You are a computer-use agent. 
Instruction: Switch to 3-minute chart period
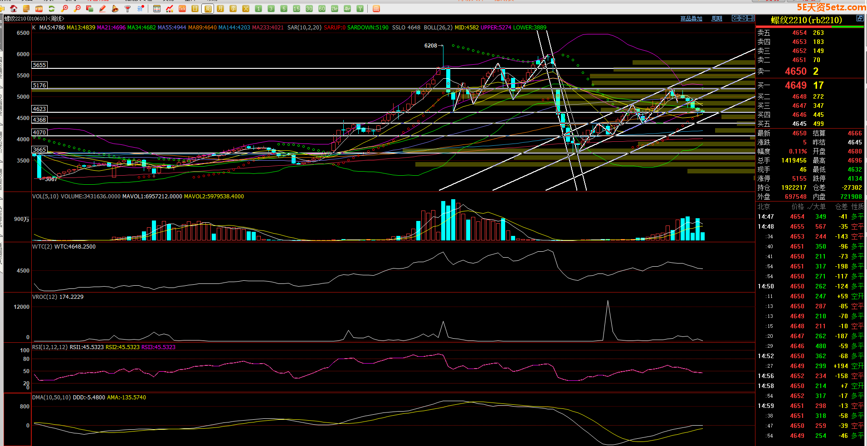tap(271, 9)
